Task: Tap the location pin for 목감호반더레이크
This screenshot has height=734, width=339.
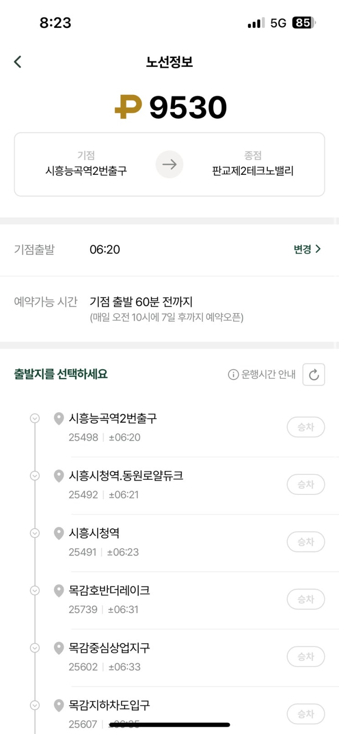Action: pos(58,591)
